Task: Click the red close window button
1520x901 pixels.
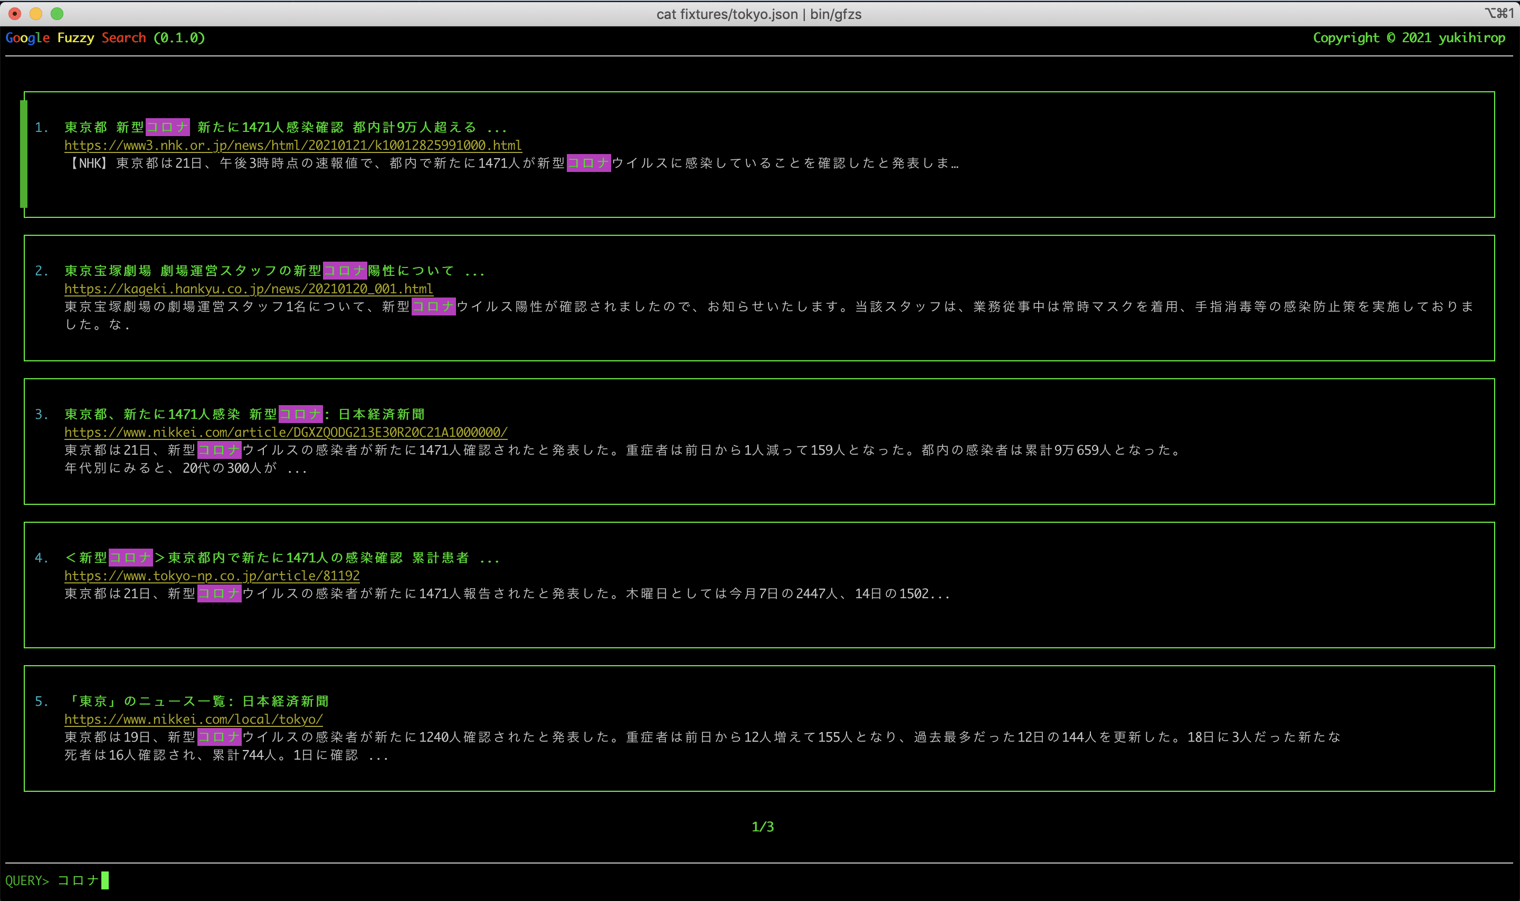Action: [15, 13]
